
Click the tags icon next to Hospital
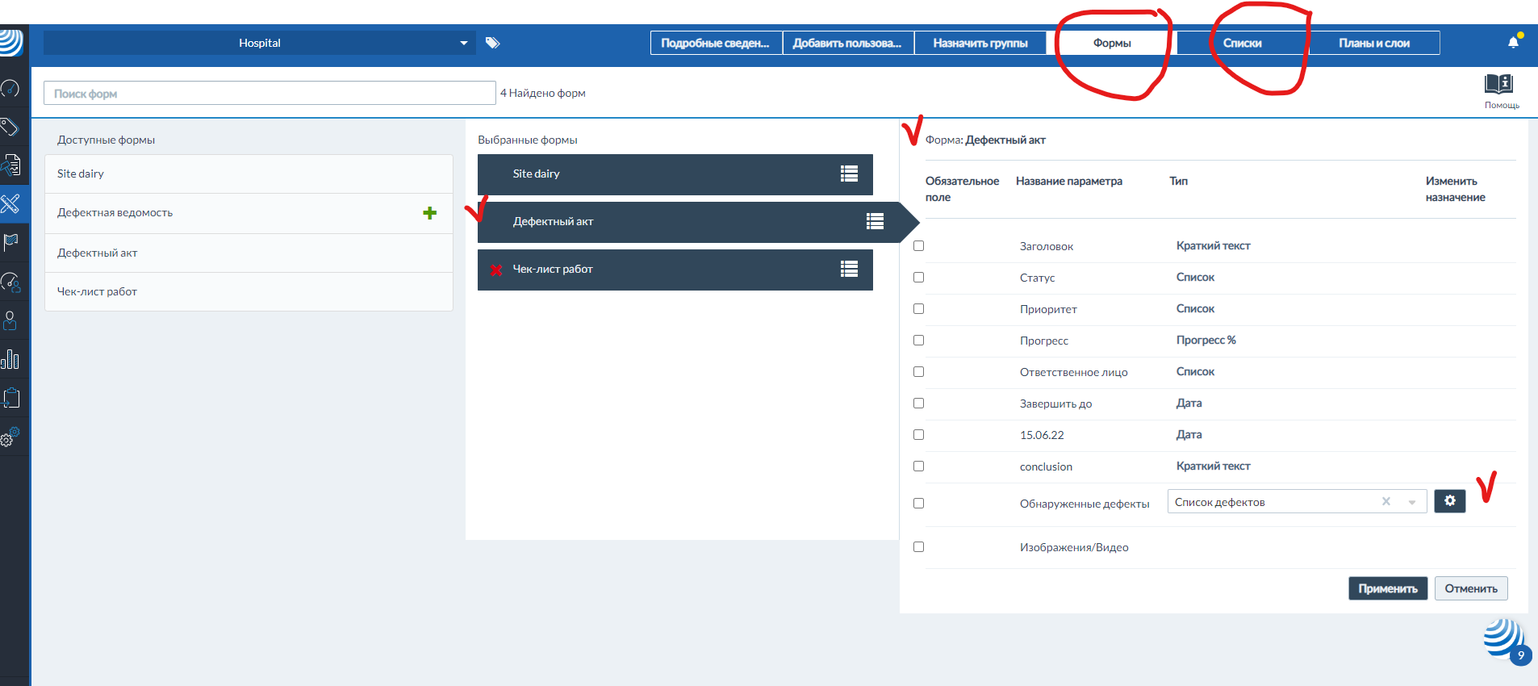coord(492,43)
